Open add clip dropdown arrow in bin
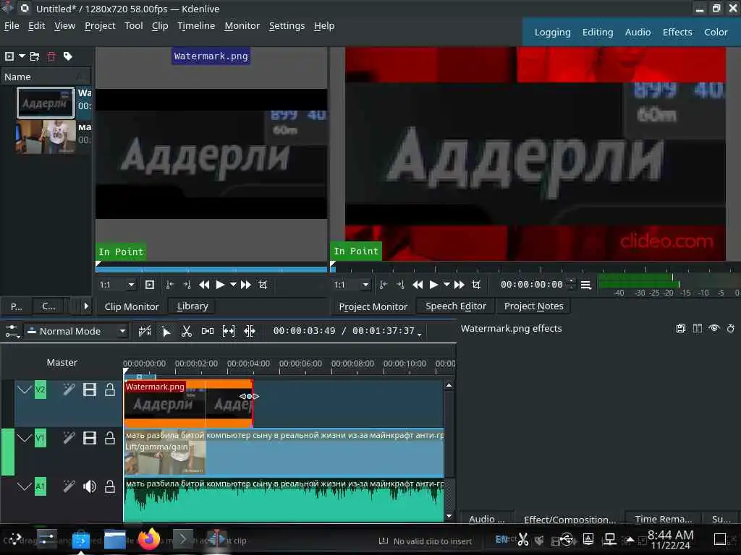Screen dimensions: 741x555 click(x=22, y=56)
